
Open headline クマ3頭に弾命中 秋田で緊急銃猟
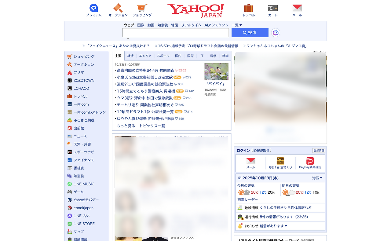(x=145, y=98)
